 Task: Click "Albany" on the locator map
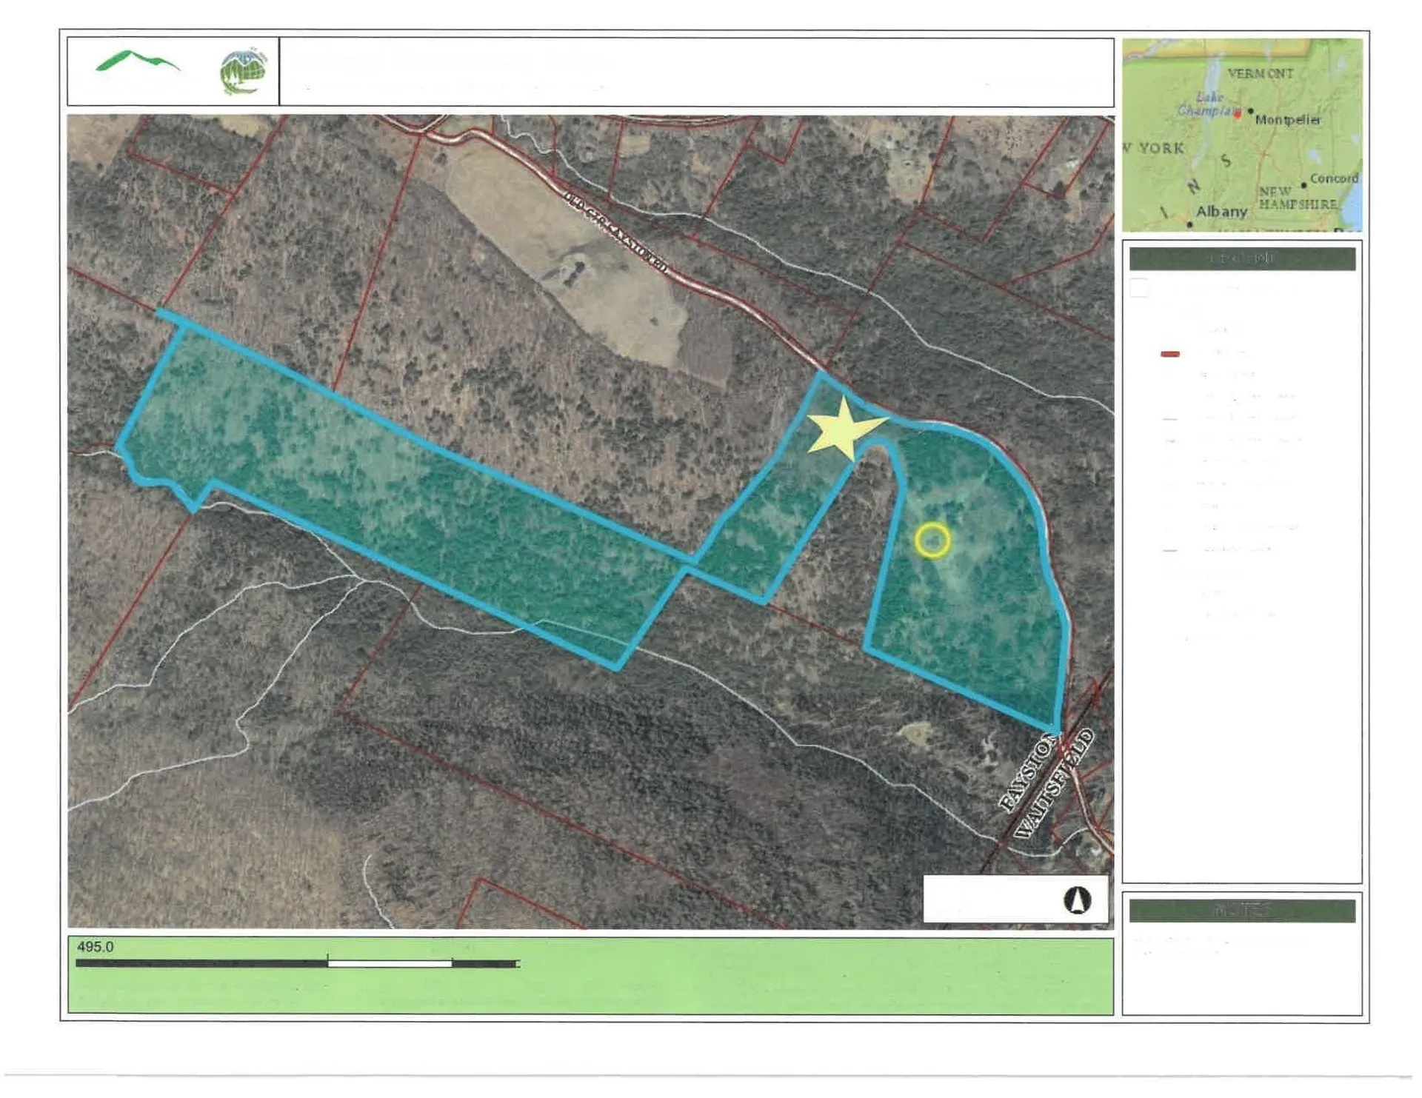1221,212
